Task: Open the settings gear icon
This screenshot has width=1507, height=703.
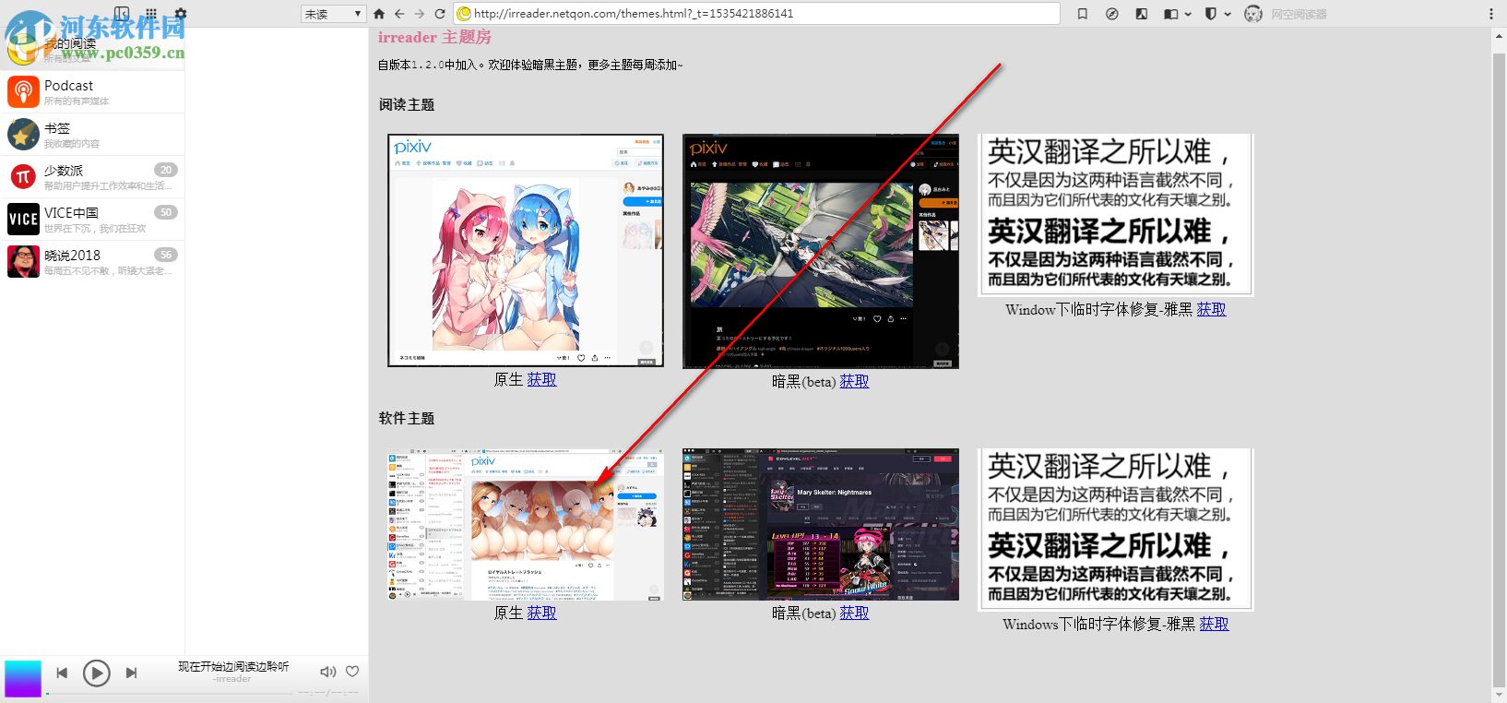Action: click(181, 14)
